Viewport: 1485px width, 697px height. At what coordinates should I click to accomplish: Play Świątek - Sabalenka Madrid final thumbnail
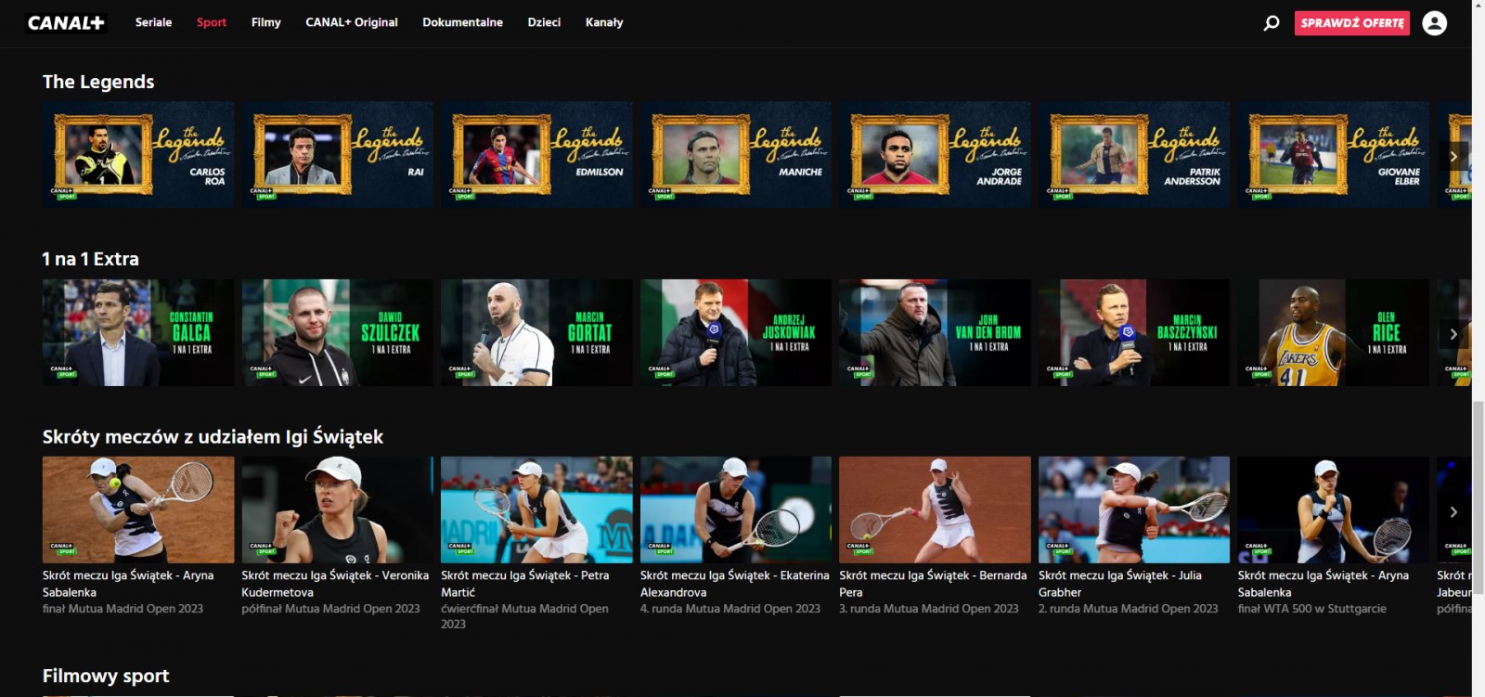tap(138, 510)
